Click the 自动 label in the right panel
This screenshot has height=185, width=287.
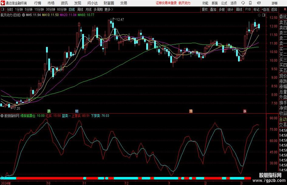tap(283, 119)
